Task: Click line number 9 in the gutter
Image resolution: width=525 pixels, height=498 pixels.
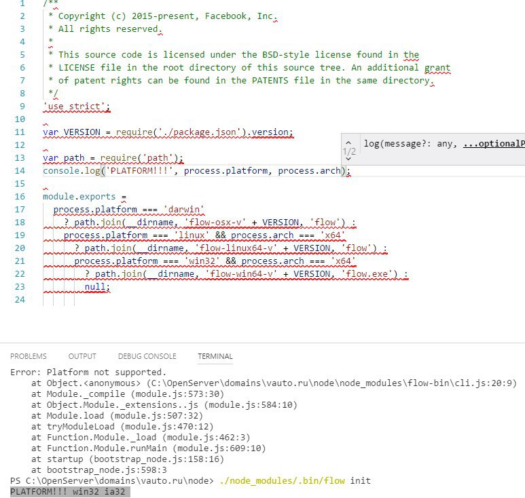Action: pyautogui.click(x=22, y=107)
